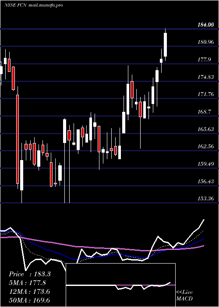Select the 174.83 price axis label

(206, 77)
